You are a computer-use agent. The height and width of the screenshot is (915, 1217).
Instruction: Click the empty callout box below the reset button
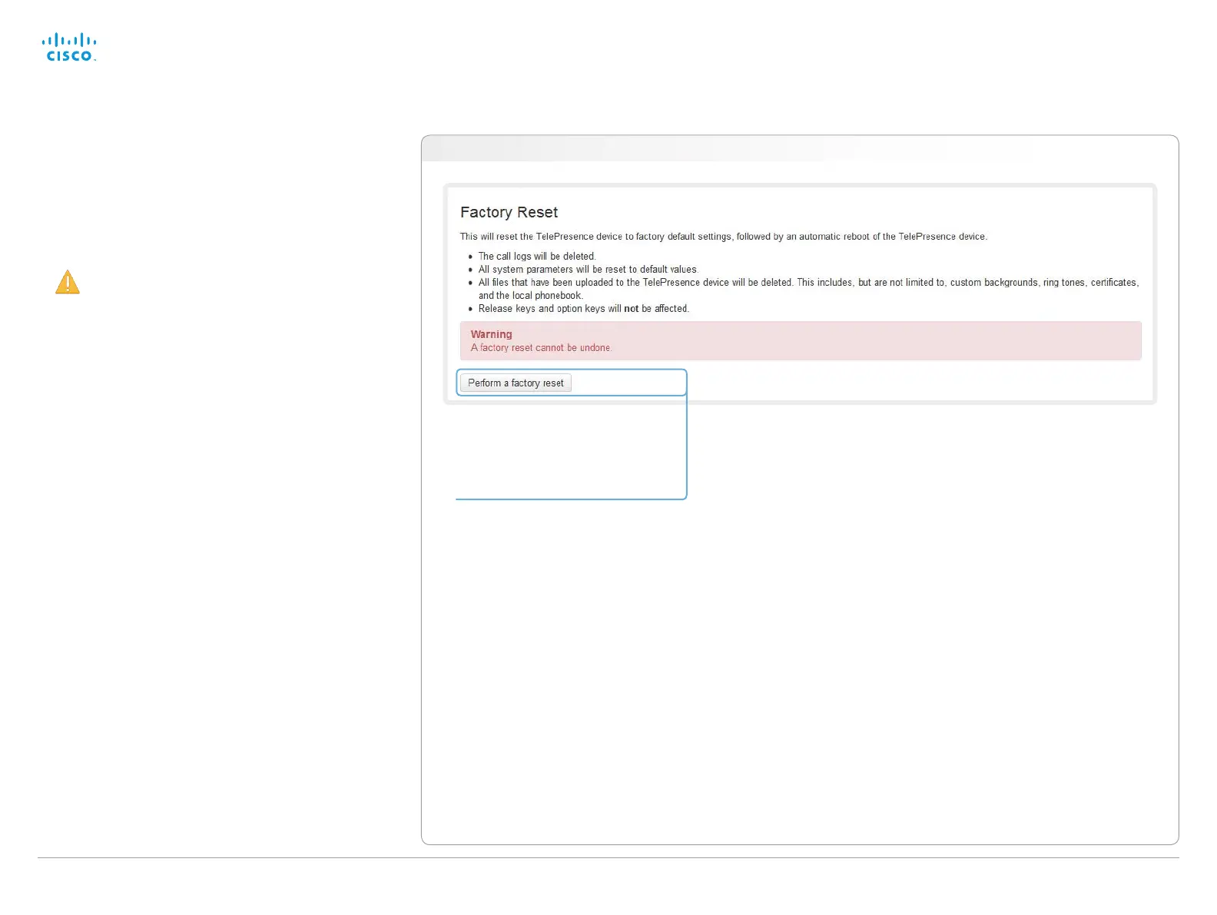(571, 447)
